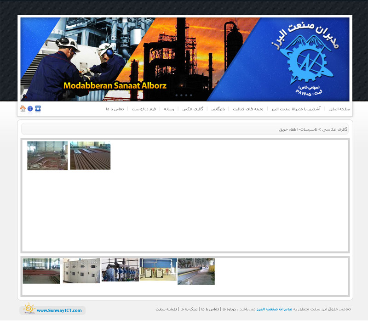368x326 pixels.
Task: Click گالری عکاسی breadcrumb link
Action: [x=334, y=129]
